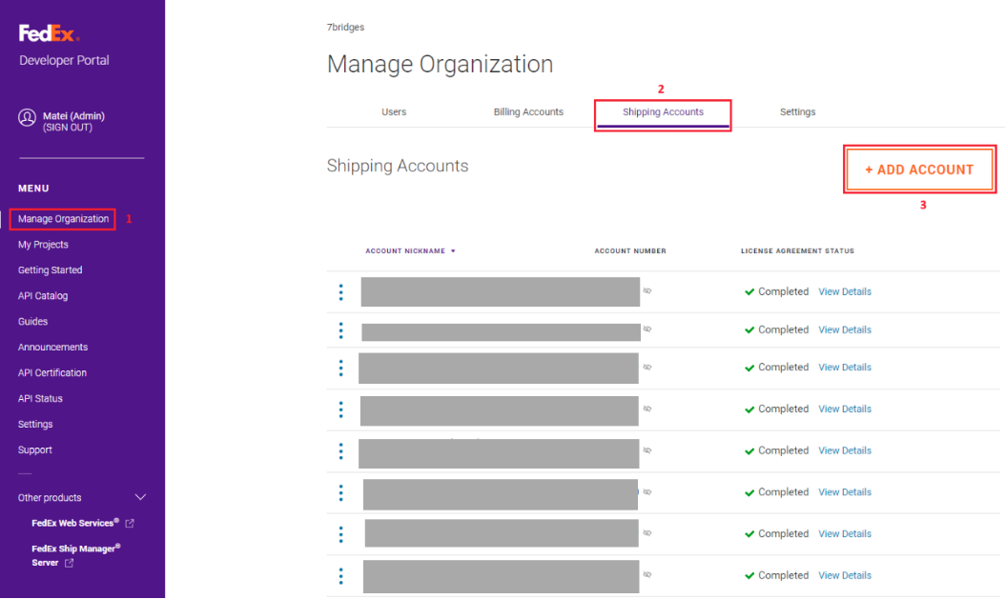Click the user profile icon beside Matei
This screenshot has height=599, width=1005.
[28, 118]
